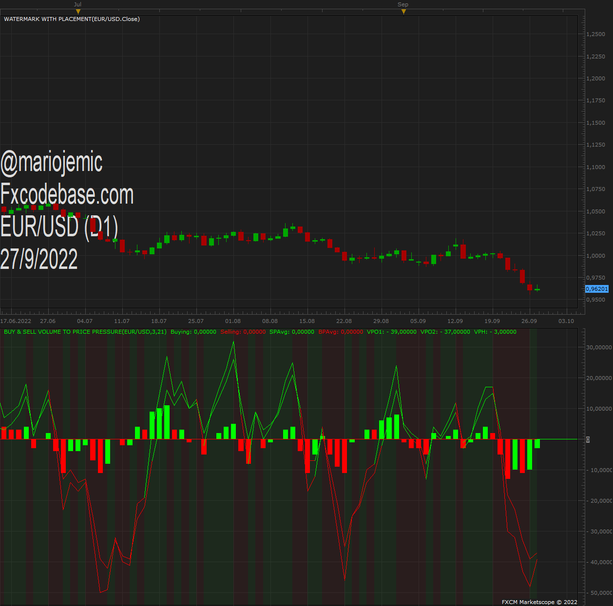Click the 1,2250 price axis label

click(596, 57)
